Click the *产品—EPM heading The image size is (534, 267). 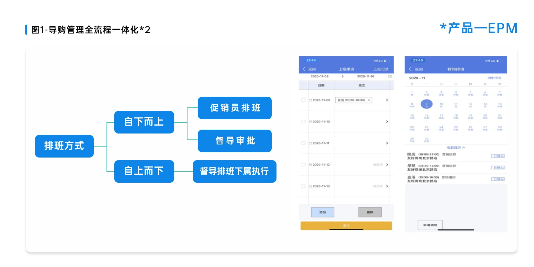pos(479,28)
